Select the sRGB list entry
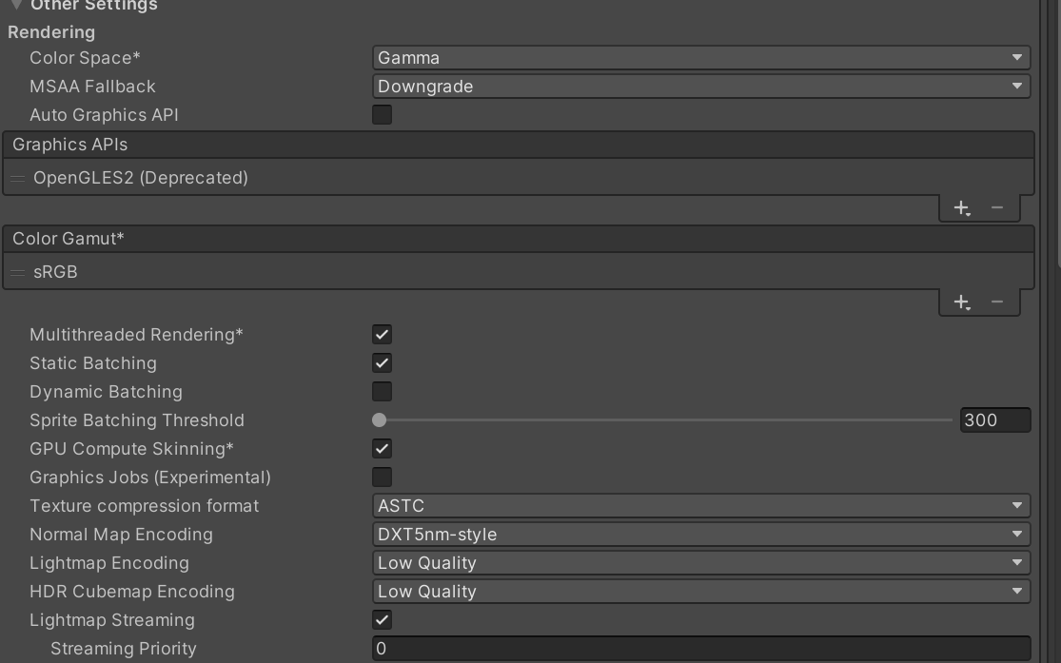This screenshot has height=663, width=1061. click(519, 271)
